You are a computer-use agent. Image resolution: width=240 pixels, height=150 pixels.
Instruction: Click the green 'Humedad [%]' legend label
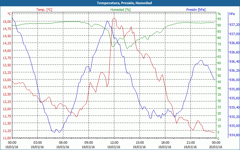120,10
